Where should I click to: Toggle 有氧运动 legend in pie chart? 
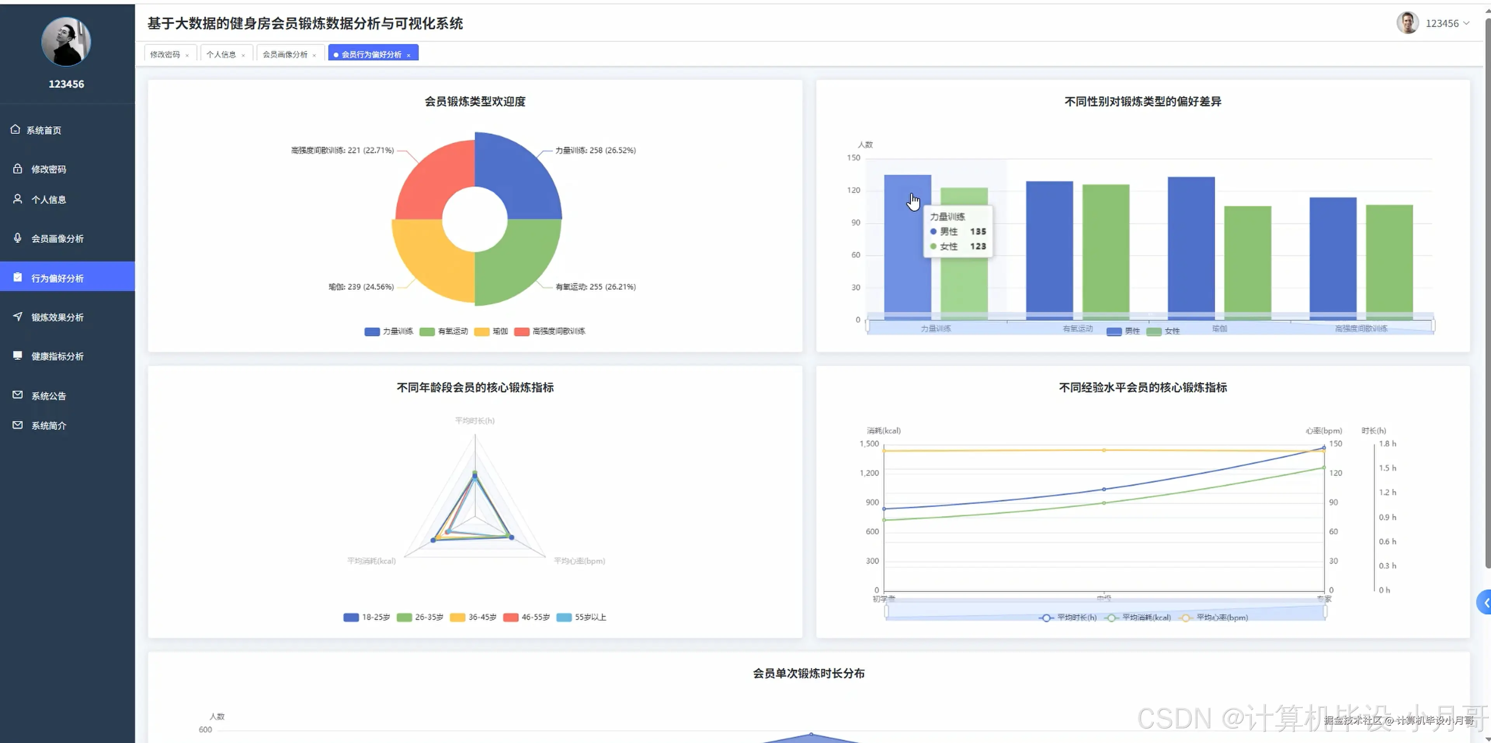[443, 331]
